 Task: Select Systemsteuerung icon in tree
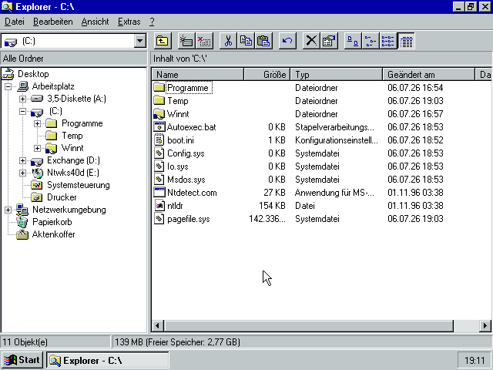(37, 185)
